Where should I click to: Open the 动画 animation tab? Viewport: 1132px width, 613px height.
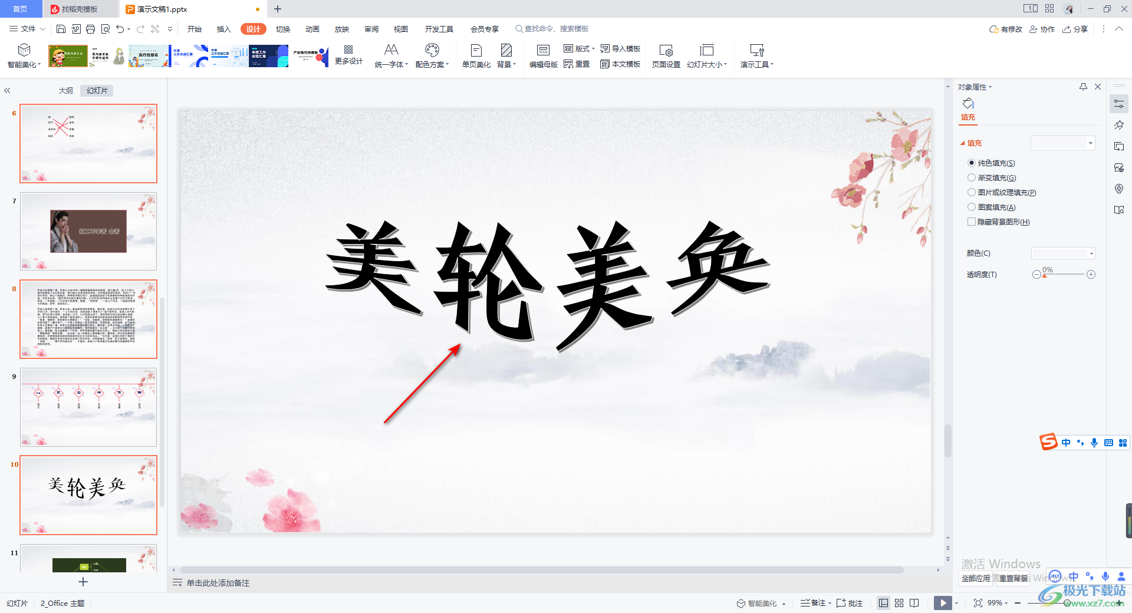pyautogui.click(x=312, y=29)
